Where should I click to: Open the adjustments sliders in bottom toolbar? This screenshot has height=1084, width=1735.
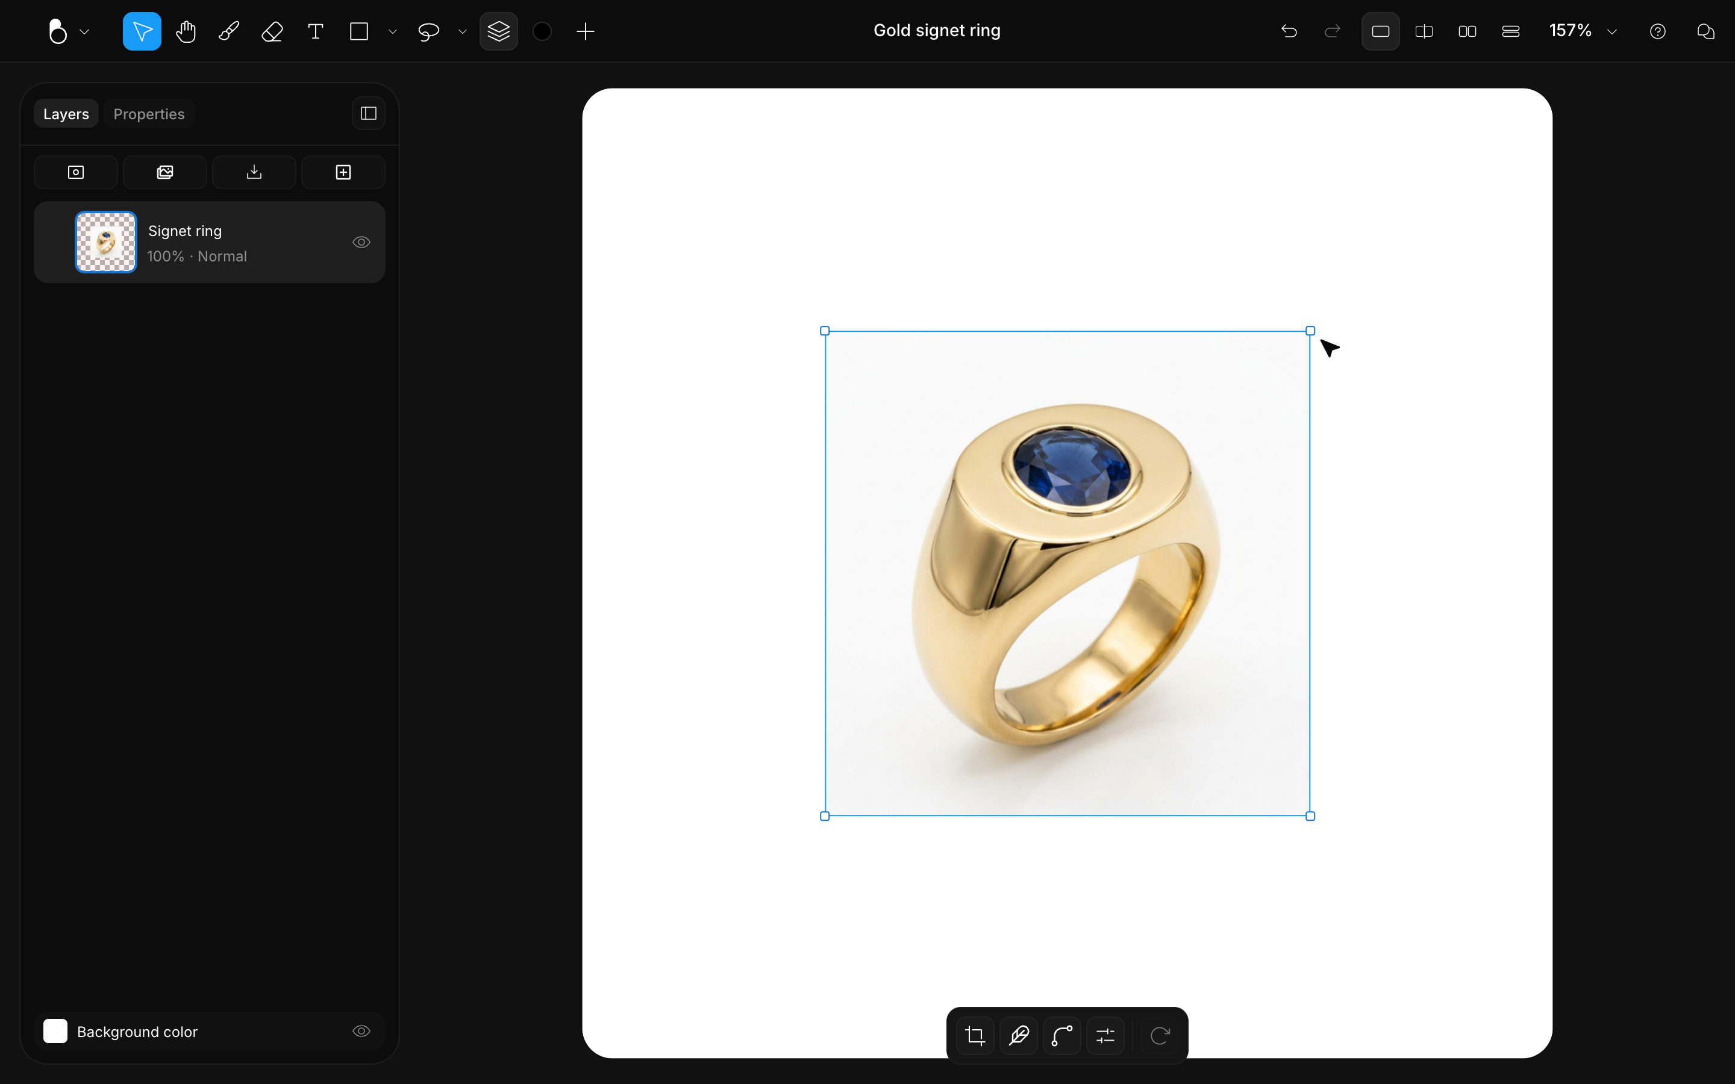click(x=1105, y=1036)
